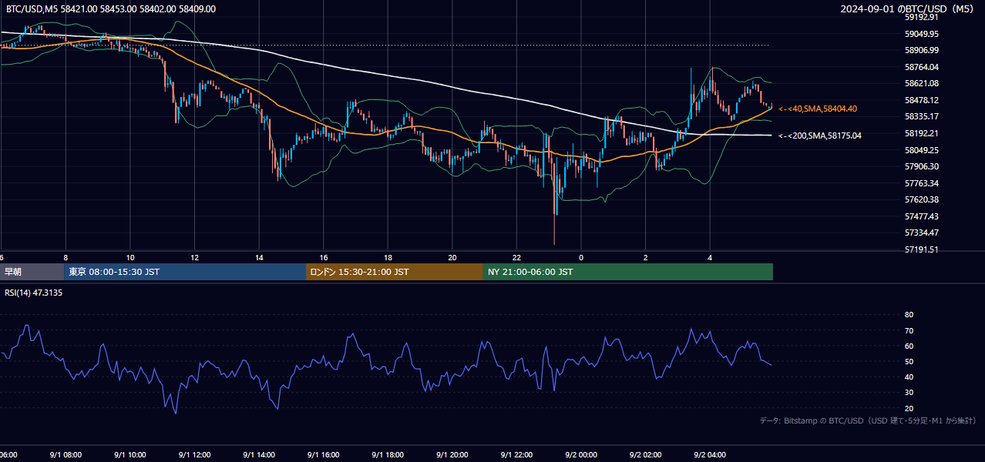
Task: Click the bottom time label 9/1 20:00
Action: click(452, 455)
